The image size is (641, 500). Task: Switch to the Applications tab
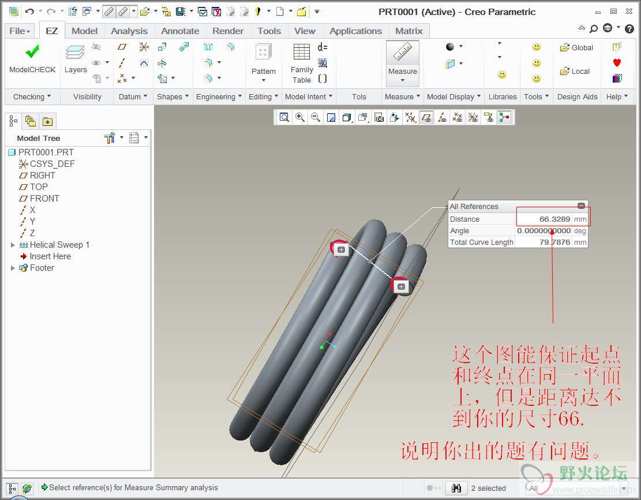click(355, 31)
